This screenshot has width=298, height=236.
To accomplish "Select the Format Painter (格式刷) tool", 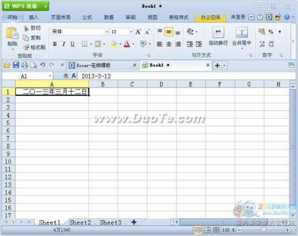I will tap(34, 47).
